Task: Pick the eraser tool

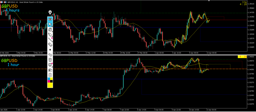Action: coord(50,44)
